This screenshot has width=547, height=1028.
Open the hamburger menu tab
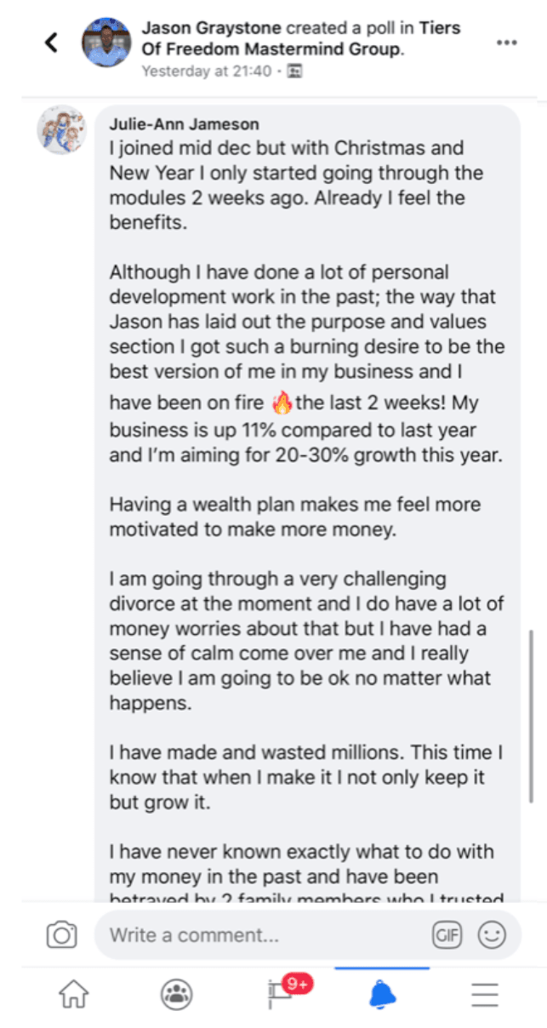tap(485, 993)
